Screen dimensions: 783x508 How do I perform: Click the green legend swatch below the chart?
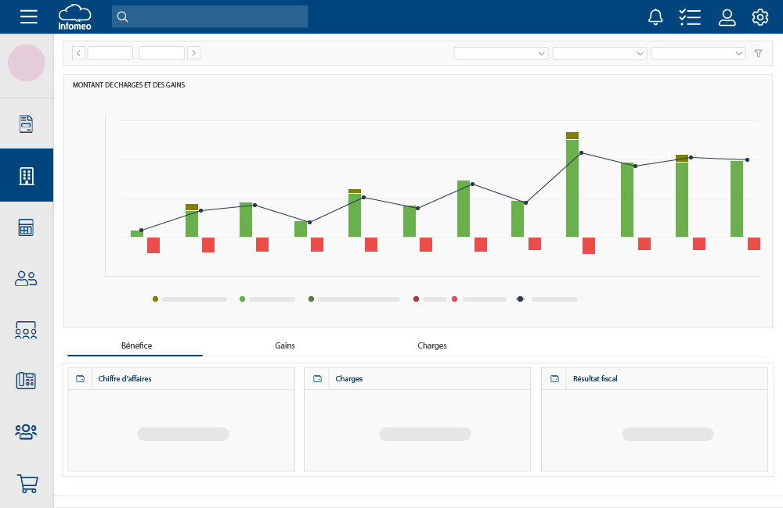(x=242, y=298)
